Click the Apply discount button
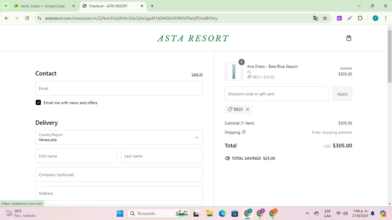Screen dimensions: 392x220 pyautogui.click(x=342, y=94)
